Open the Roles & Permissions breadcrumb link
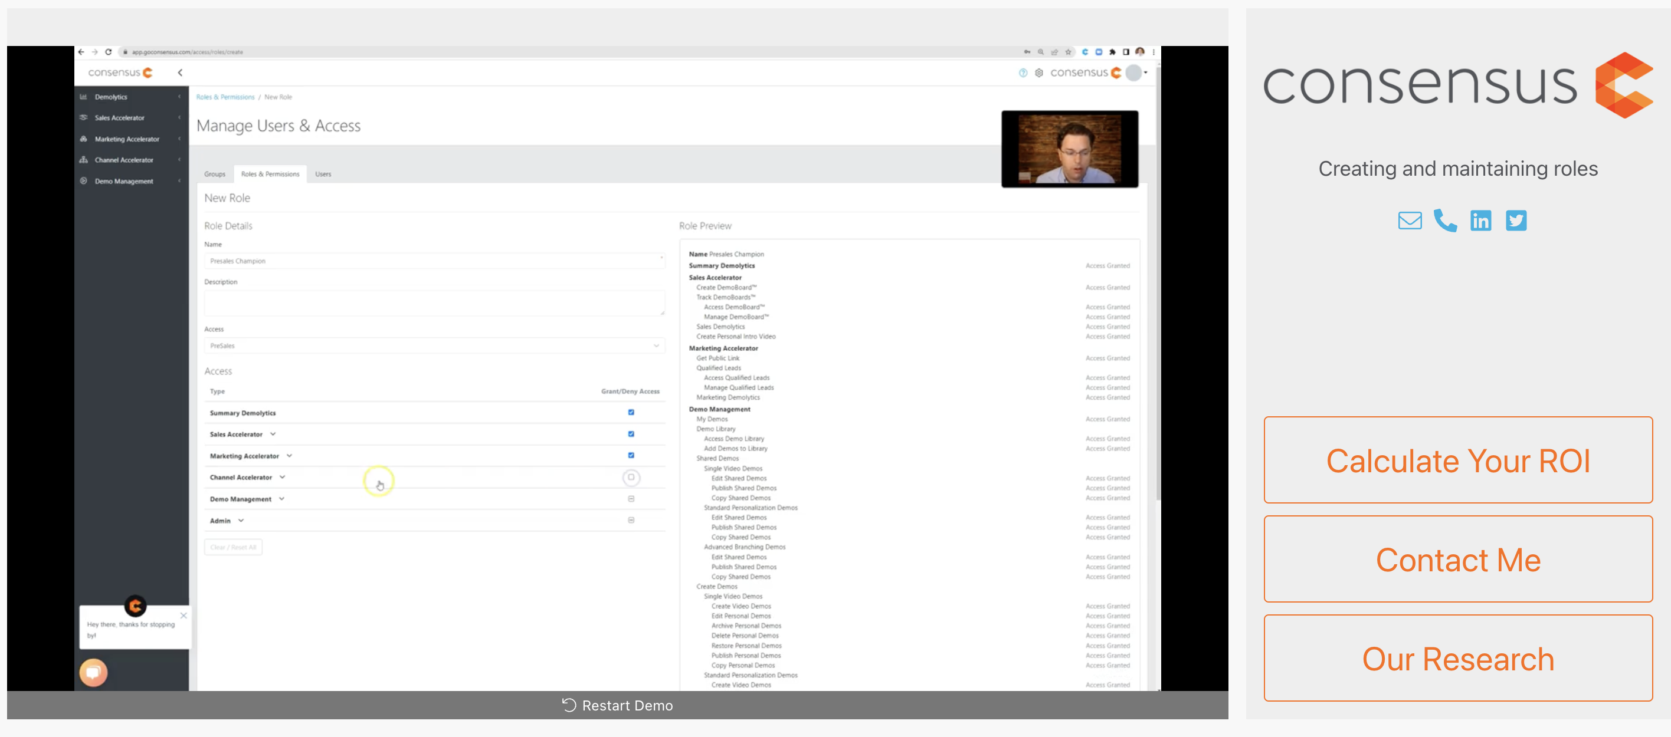Viewport: 1671px width, 737px height. point(225,97)
